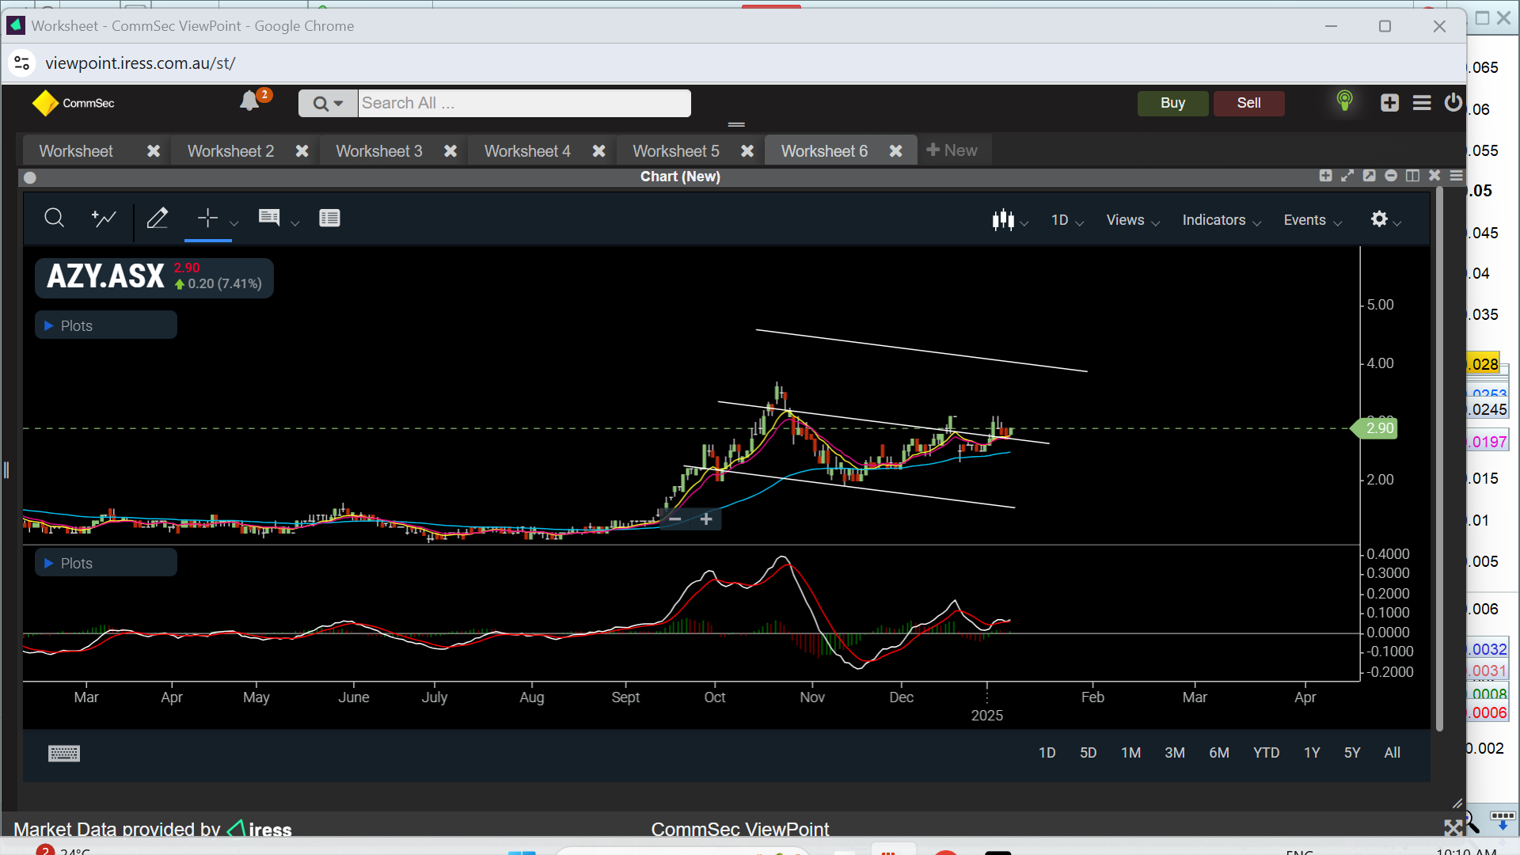Set chart range to YTD
This screenshot has width=1520, height=855.
point(1266,753)
